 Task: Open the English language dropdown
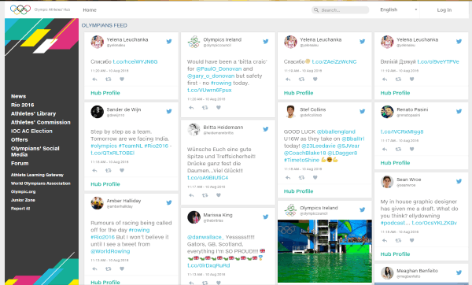coord(399,9)
